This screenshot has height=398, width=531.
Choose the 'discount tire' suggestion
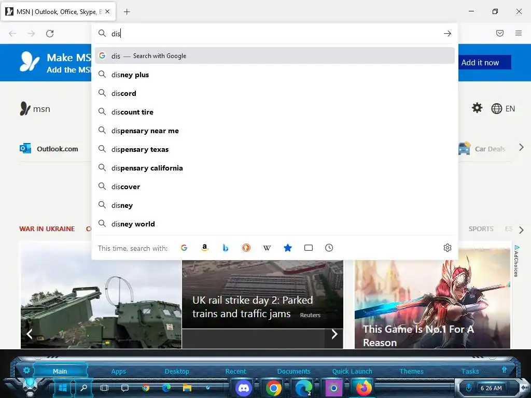275,112
